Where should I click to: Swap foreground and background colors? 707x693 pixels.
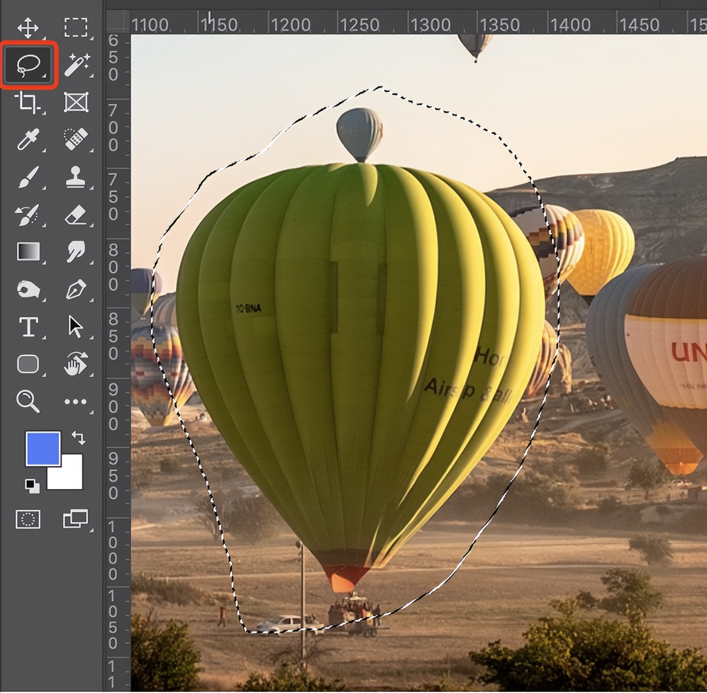78,437
